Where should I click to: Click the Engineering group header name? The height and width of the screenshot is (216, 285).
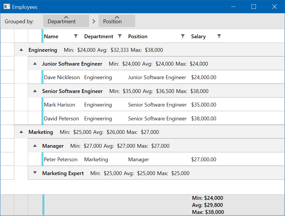tap(43, 50)
